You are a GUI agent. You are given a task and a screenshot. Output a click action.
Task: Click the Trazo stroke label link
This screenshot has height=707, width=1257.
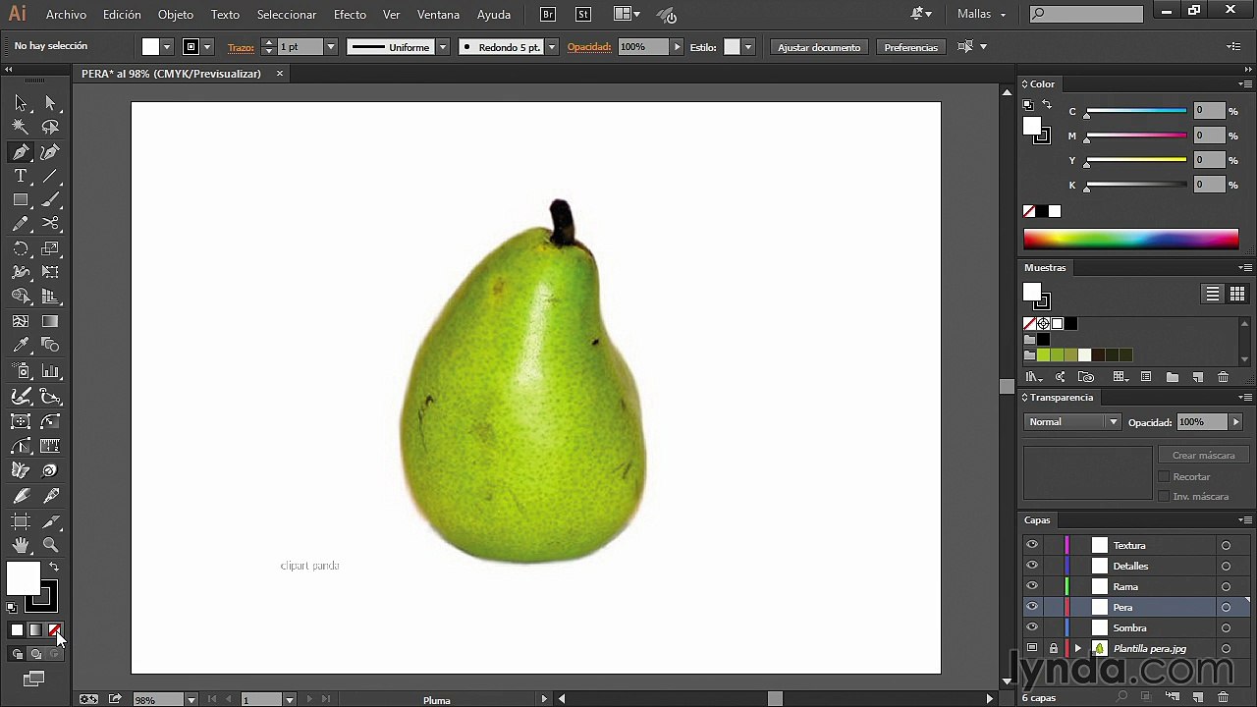[241, 47]
